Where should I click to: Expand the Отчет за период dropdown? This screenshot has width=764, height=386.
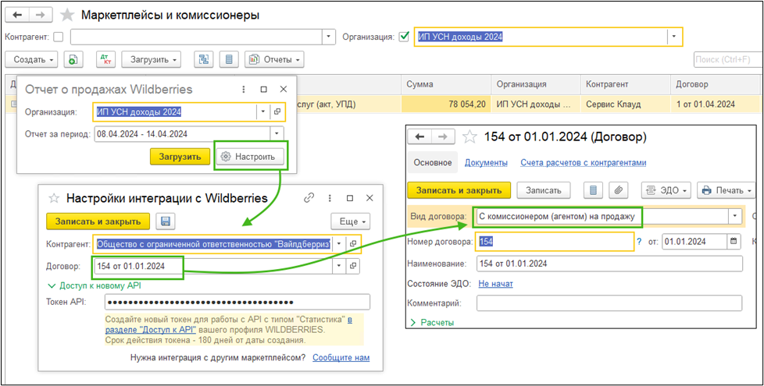tap(277, 133)
